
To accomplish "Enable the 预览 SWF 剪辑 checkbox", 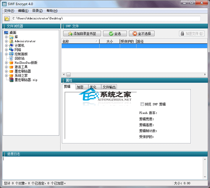I will click(142, 104).
